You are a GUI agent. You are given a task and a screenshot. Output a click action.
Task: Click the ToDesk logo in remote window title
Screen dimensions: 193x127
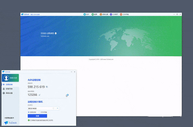pos(25,14)
